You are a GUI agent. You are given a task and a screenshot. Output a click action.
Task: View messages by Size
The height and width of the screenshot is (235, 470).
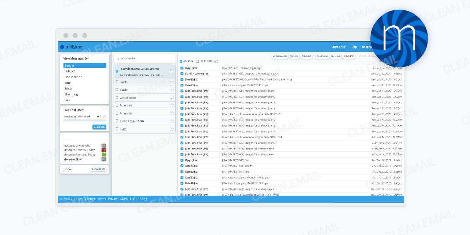[67, 100]
